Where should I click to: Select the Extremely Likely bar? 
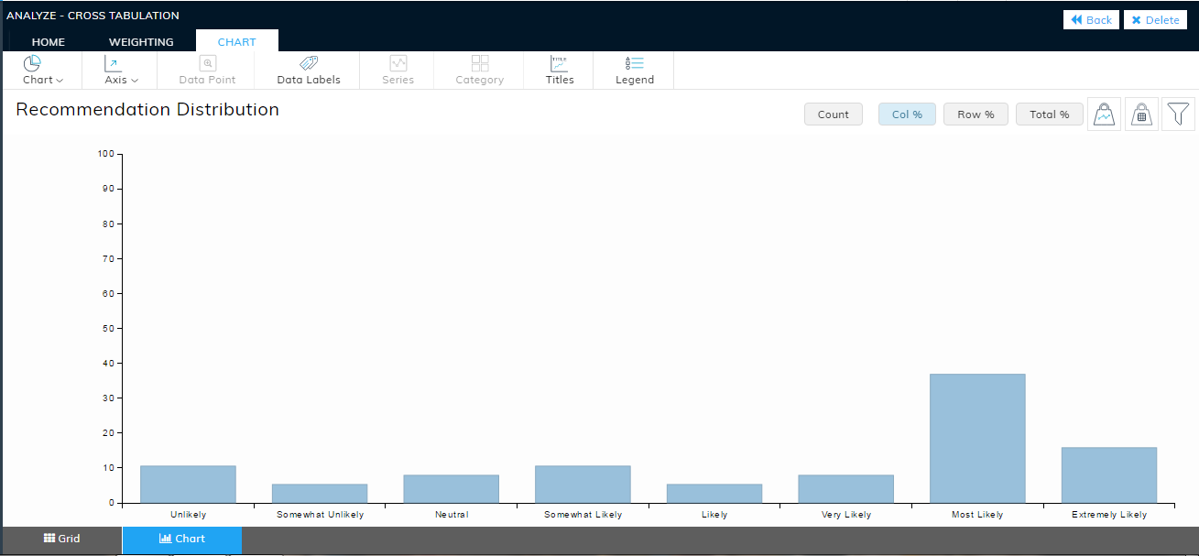tap(1109, 475)
